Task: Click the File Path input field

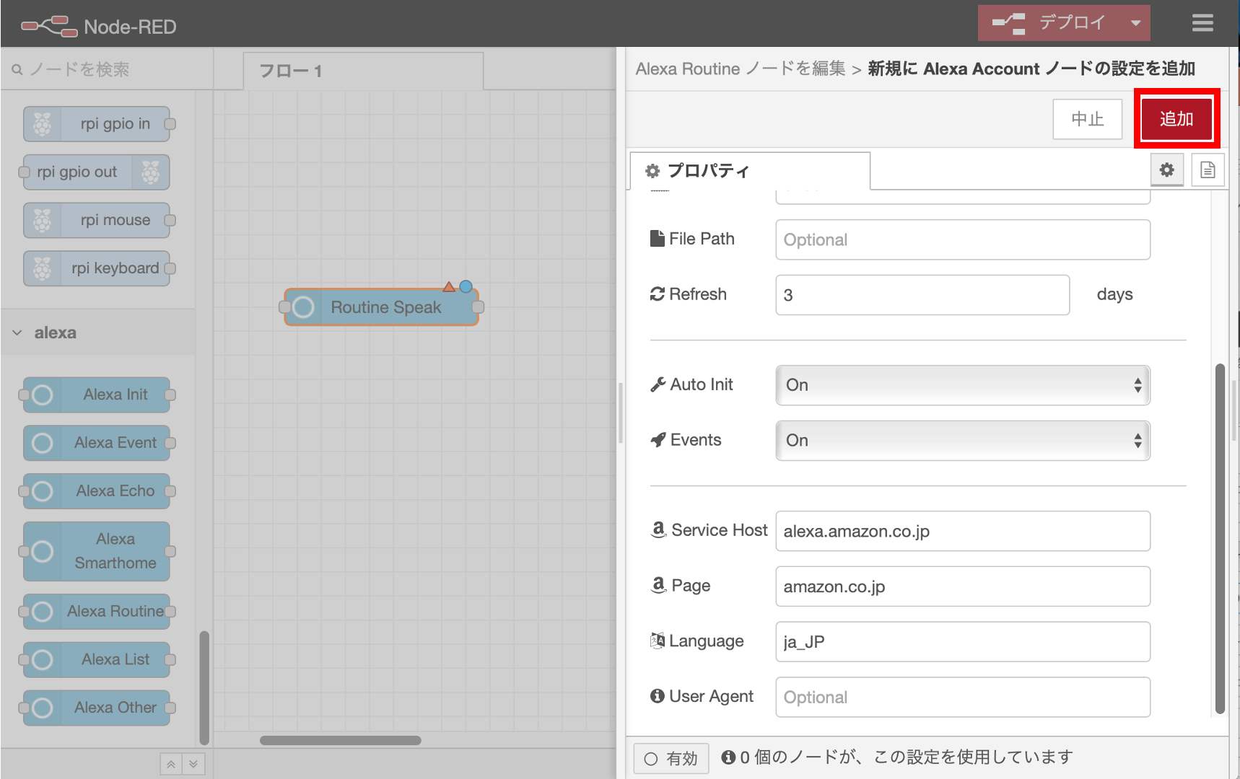Action: click(x=963, y=239)
